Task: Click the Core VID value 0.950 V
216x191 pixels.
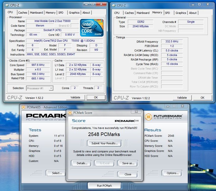Action: pos(70,35)
